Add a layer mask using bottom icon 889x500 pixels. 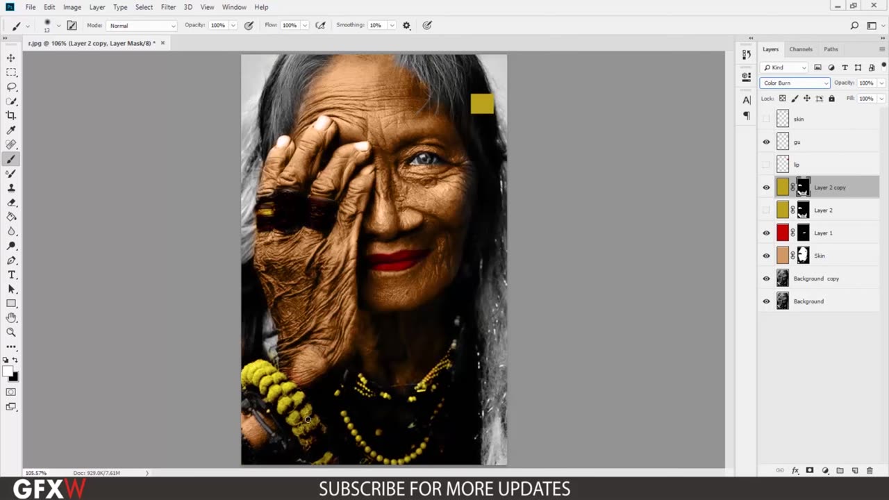point(810,470)
